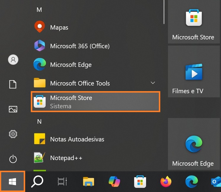Jump to letter M section header
Screen dimensions: 221x192
click(39, 10)
